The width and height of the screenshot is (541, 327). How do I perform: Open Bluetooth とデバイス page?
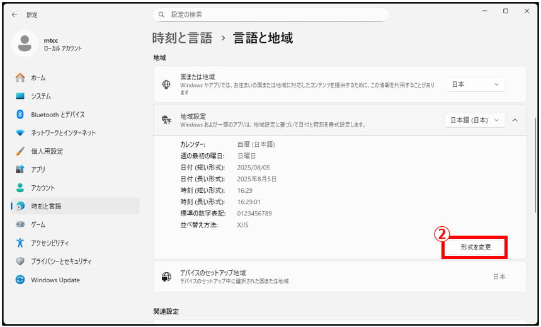(75, 114)
